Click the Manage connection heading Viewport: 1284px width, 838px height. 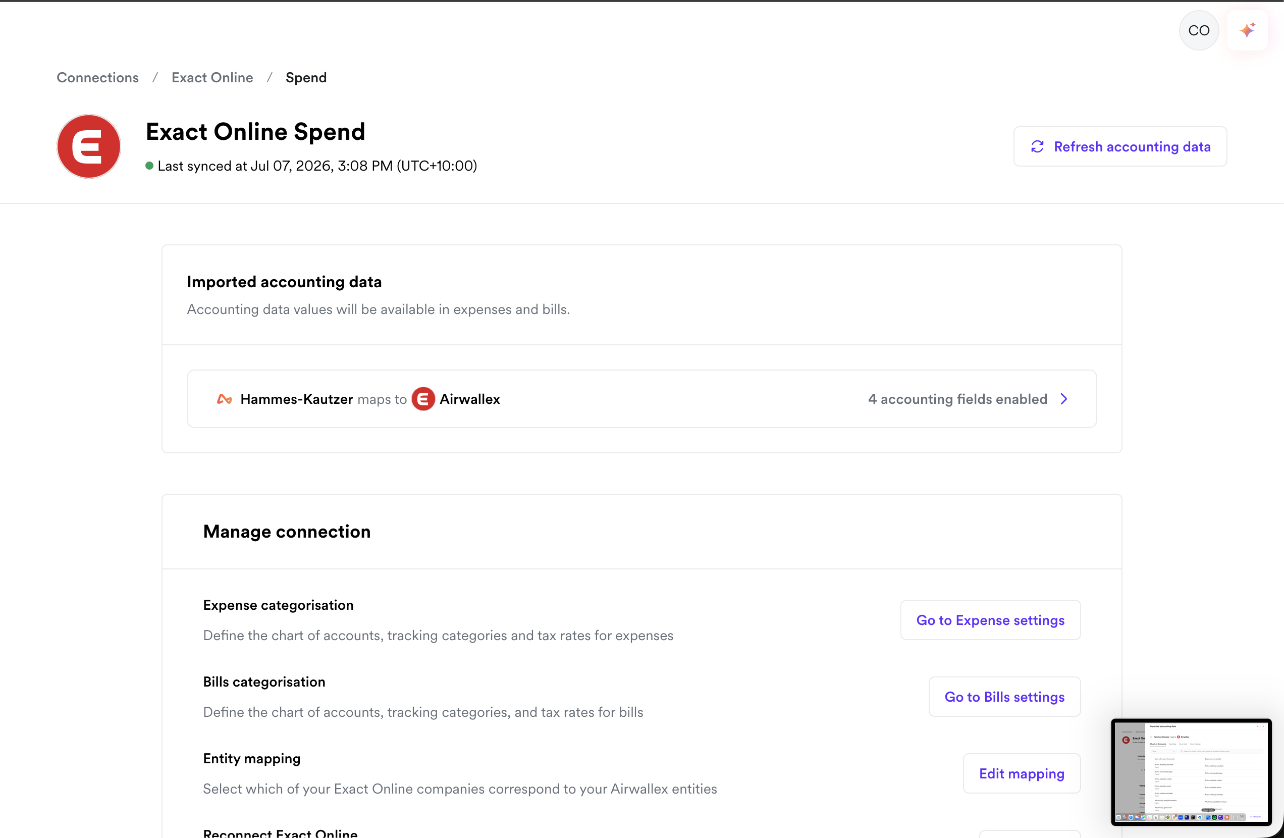(x=287, y=532)
